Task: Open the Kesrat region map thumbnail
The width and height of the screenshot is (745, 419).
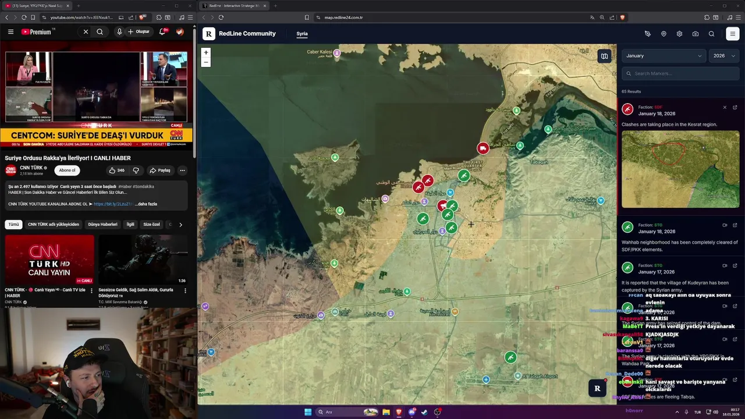Action: pos(680,169)
